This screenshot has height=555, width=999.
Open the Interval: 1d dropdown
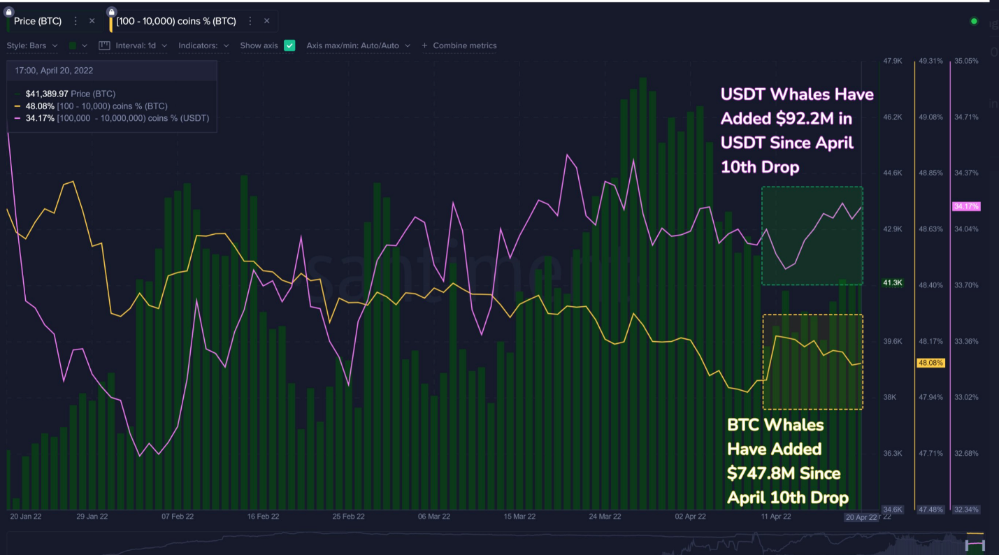133,45
